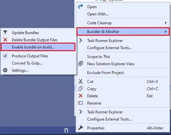
Task: Click the Rename text box icon
Action: [81, 103]
